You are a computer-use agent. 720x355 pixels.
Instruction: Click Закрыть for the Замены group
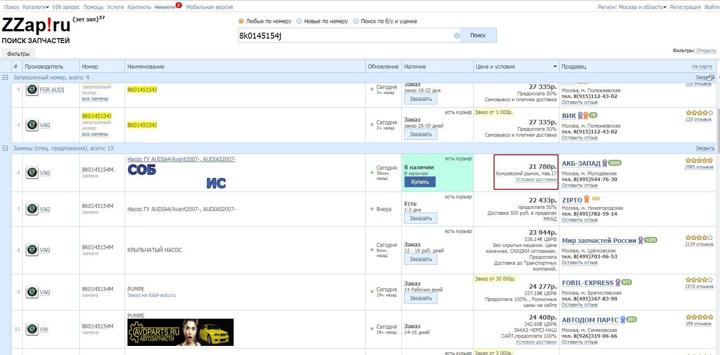pyautogui.click(x=705, y=148)
